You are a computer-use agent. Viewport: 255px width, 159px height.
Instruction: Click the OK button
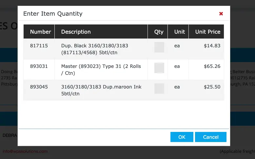(182, 137)
